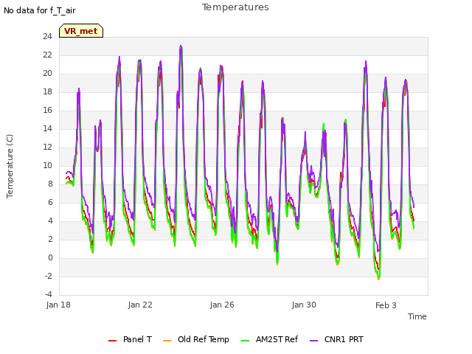This screenshot has width=472, height=354.
Task: Click the 20 y-axis tick label
Action: pos(47,73)
